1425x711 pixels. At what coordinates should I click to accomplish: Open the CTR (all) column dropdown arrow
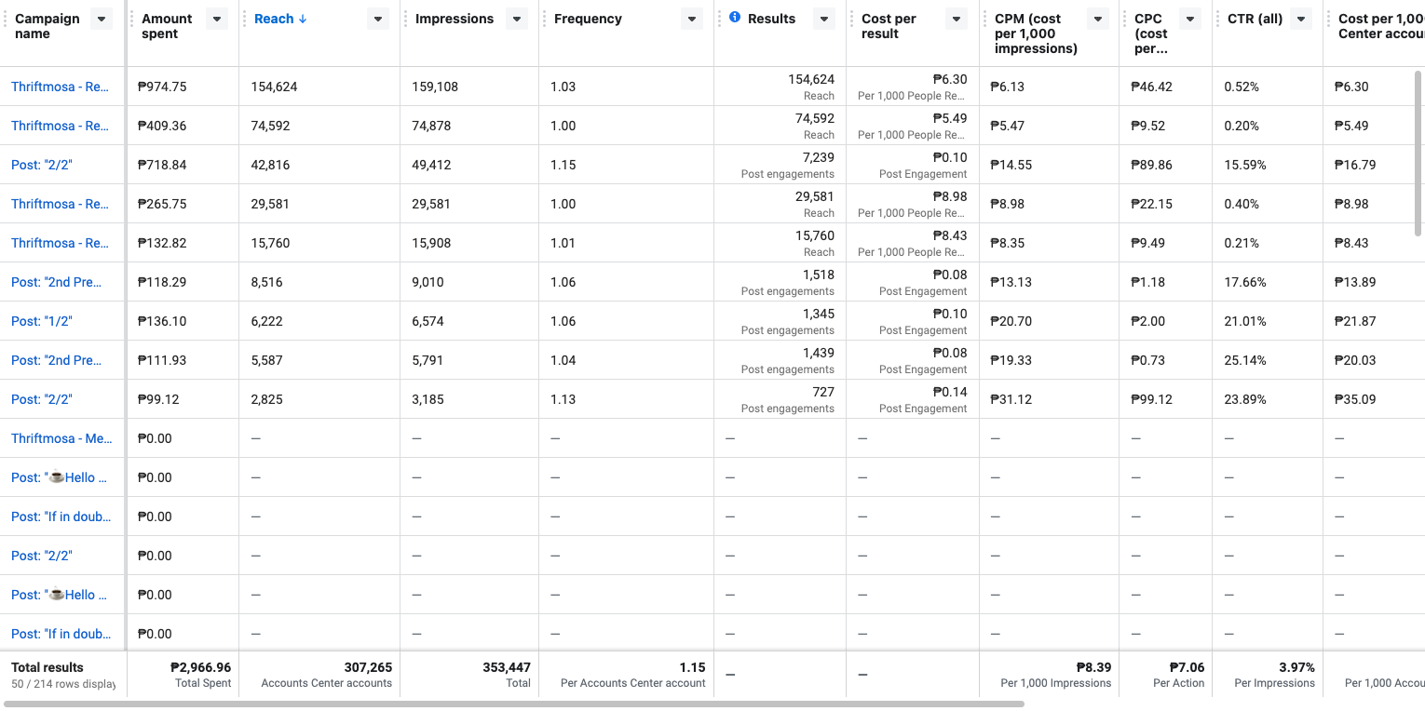(x=1301, y=19)
